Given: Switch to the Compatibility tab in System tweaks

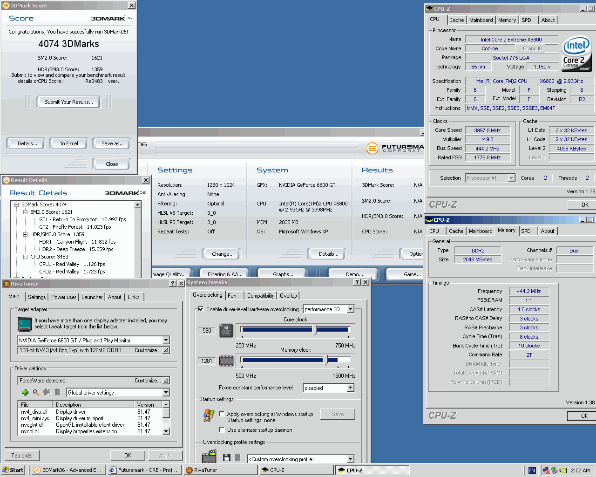Looking at the screenshot, I should pyautogui.click(x=261, y=295).
